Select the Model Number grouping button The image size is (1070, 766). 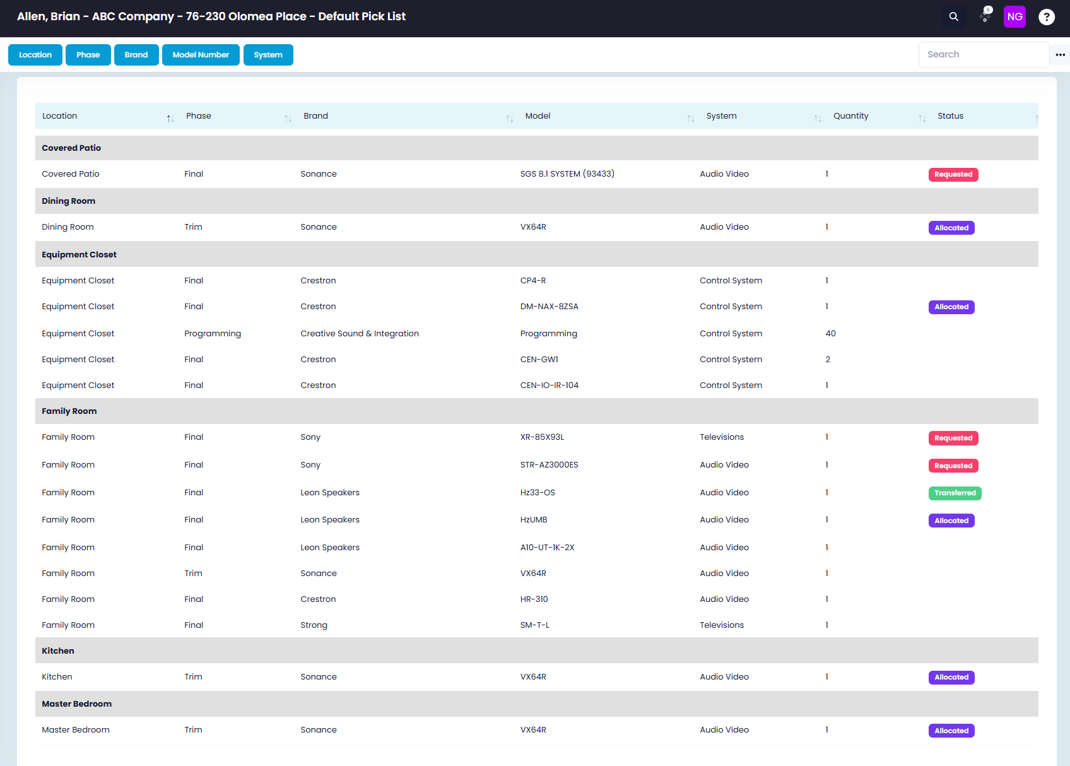[x=201, y=55]
